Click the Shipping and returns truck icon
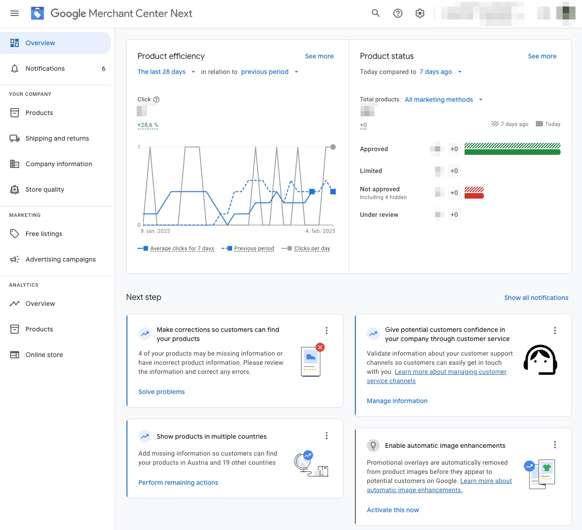 pyautogui.click(x=15, y=138)
